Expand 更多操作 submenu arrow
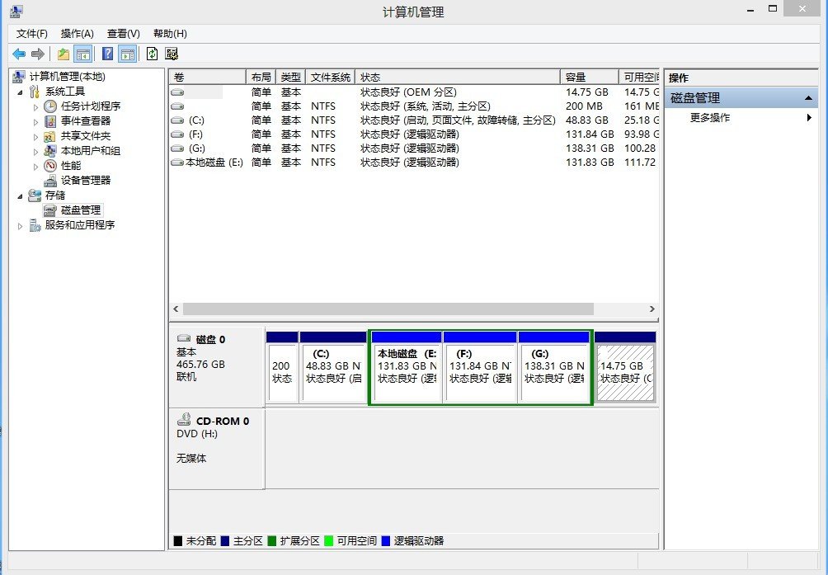Image resolution: width=828 pixels, height=575 pixels. pos(809,118)
